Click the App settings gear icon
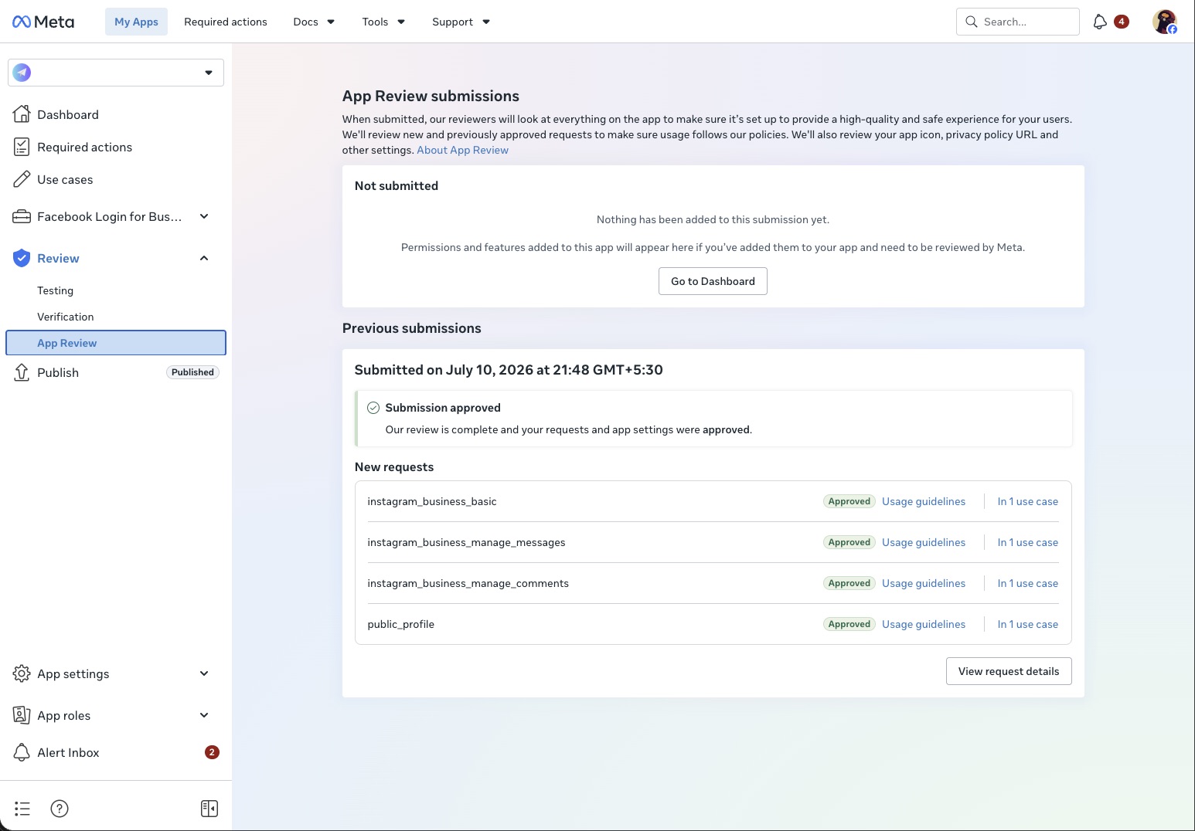Viewport: 1195px width, 831px height. click(x=22, y=673)
